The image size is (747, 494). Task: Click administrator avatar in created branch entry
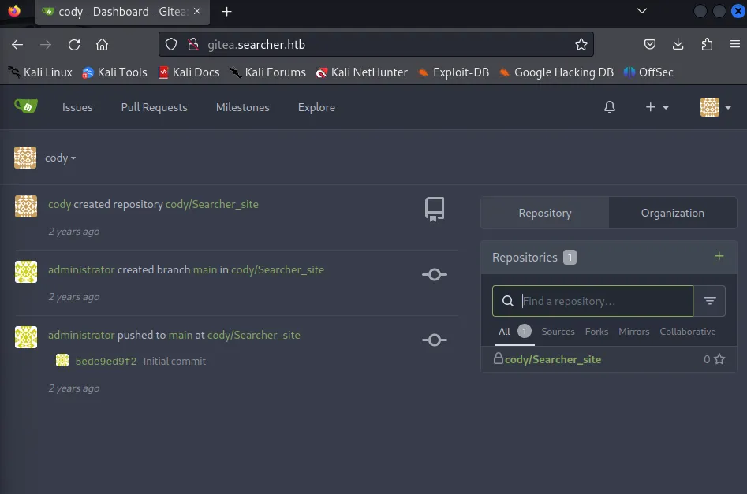tap(26, 272)
